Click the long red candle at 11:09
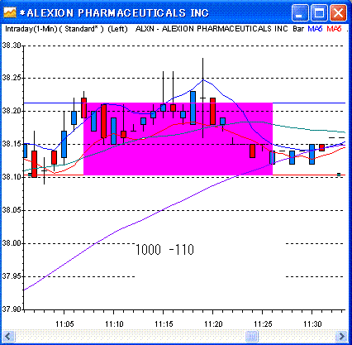The width and height of the screenshot is (352, 345). 103,121
